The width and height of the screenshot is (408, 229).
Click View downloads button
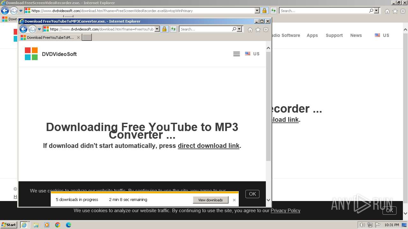point(210,200)
